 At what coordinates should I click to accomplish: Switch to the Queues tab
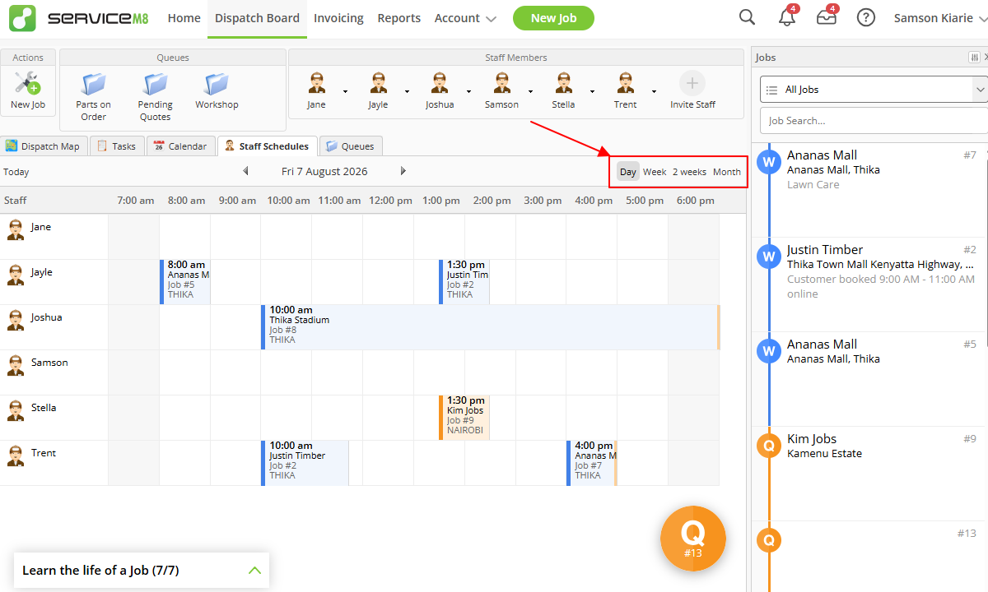pyautogui.click(x=350, y=146)
